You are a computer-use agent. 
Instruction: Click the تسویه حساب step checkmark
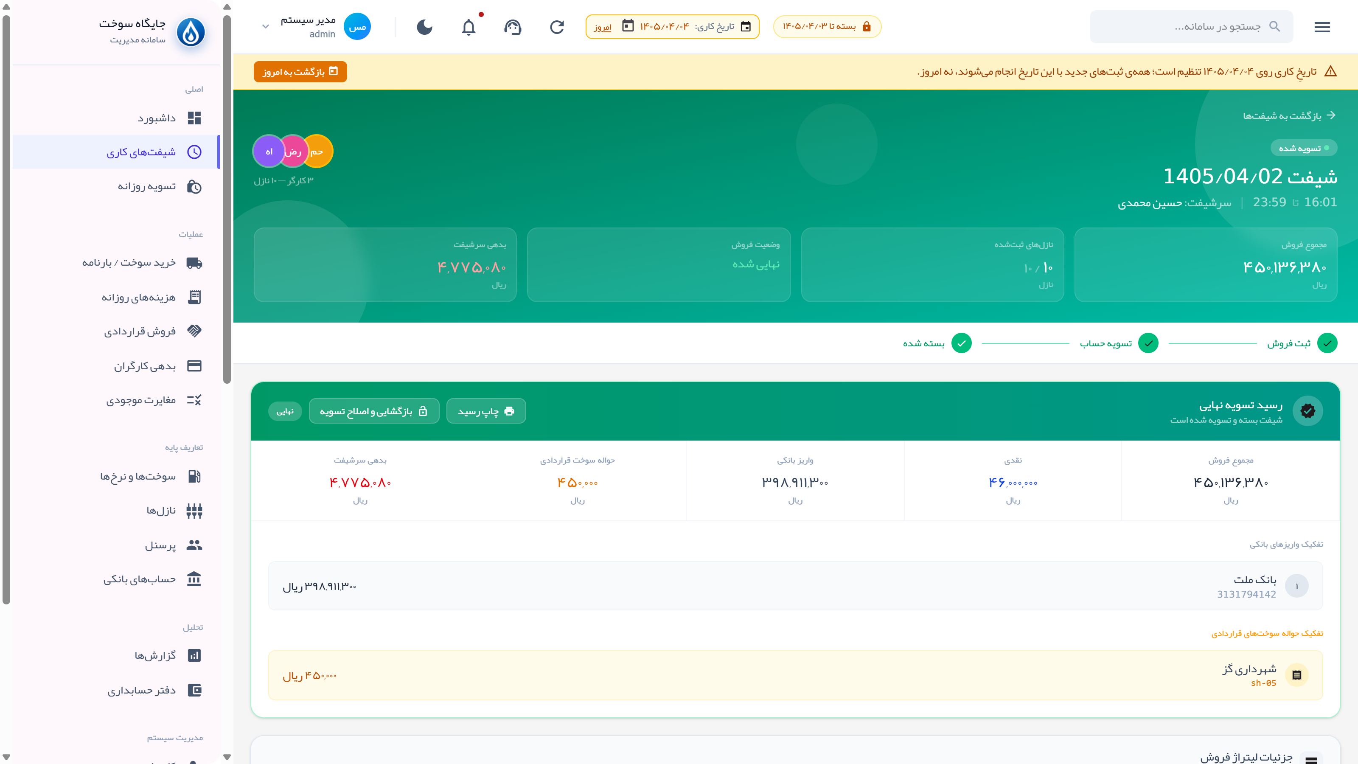coord(1148,343)
